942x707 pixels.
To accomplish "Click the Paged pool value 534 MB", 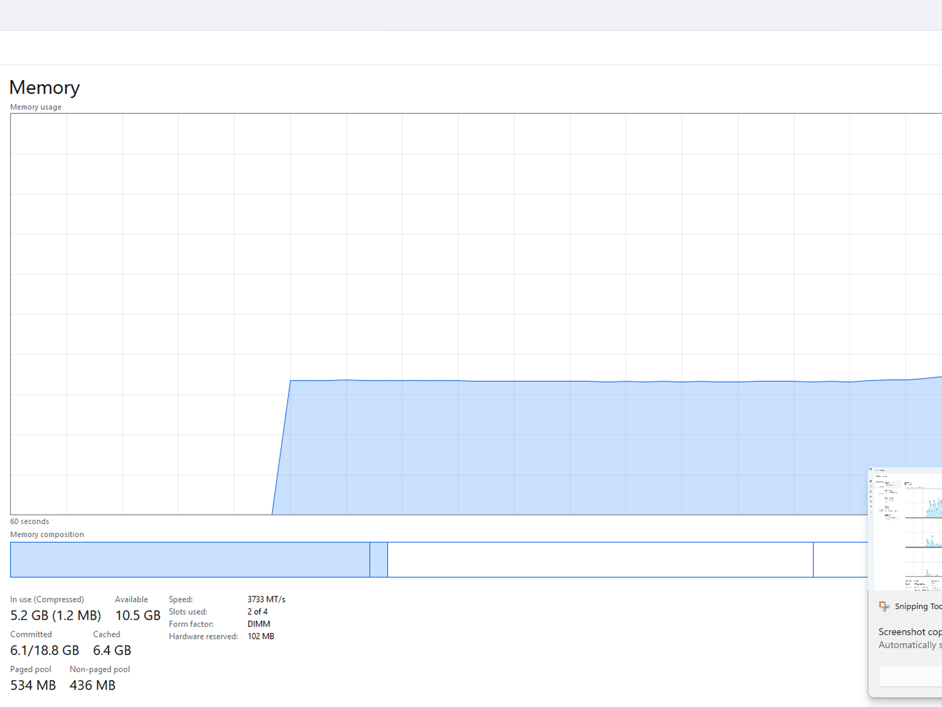I will point(33,685).
